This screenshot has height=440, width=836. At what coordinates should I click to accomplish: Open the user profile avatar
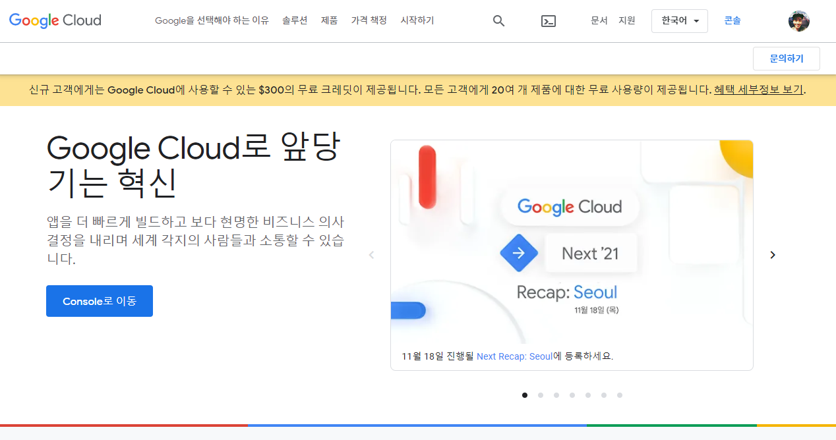[x=798, y=21]
